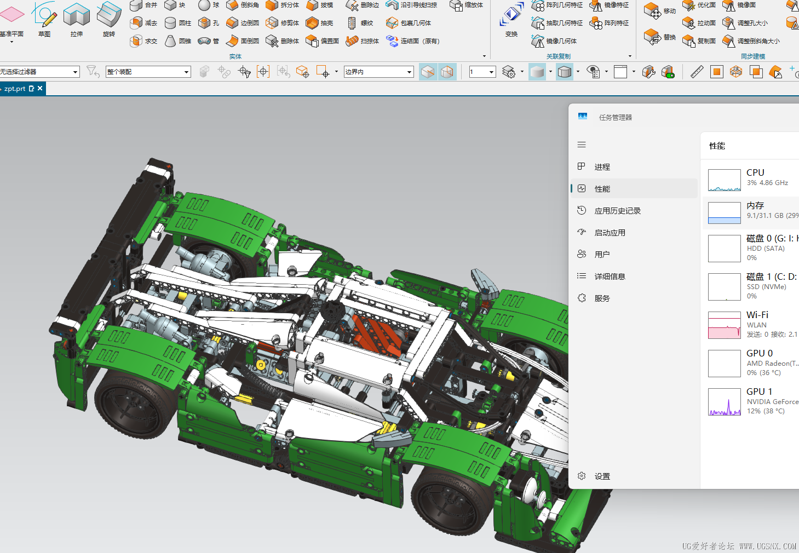The image size is (799, 553).
Task: Open Startup Apps (启动应用) in Task Manager
Action: coord(634,232)
